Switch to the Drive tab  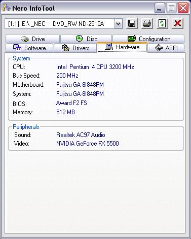[32, 39]
